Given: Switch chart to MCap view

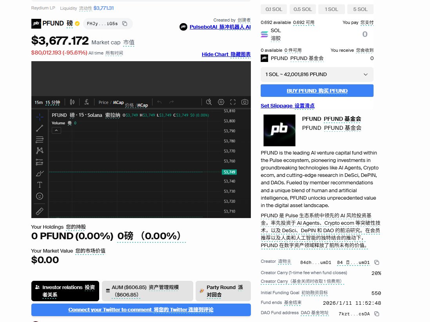Looking at the screenshot, I should click(x=118, y=102).
